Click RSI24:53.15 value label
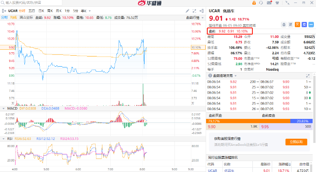 (x=70, y=139)
